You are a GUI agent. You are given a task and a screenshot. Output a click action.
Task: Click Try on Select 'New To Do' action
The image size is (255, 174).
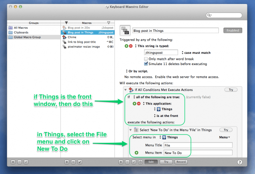226,130
